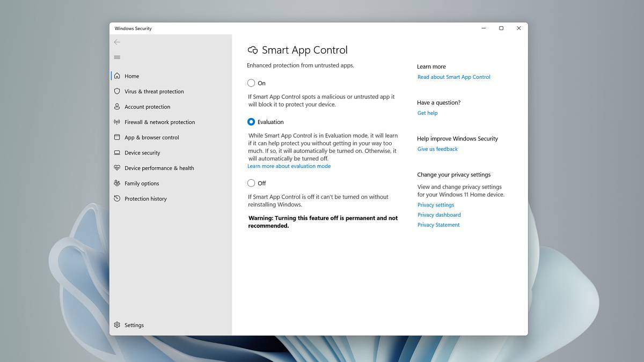This screenshot has height=362, width=644.
Task: Click the Settings gear icon
Action: 117,325
